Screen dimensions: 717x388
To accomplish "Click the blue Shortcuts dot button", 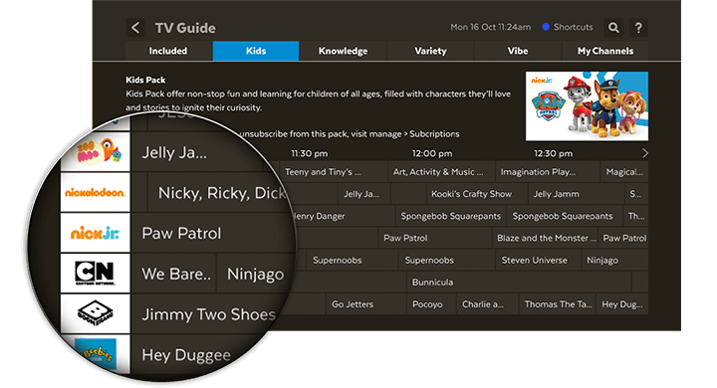I will 546,27.
